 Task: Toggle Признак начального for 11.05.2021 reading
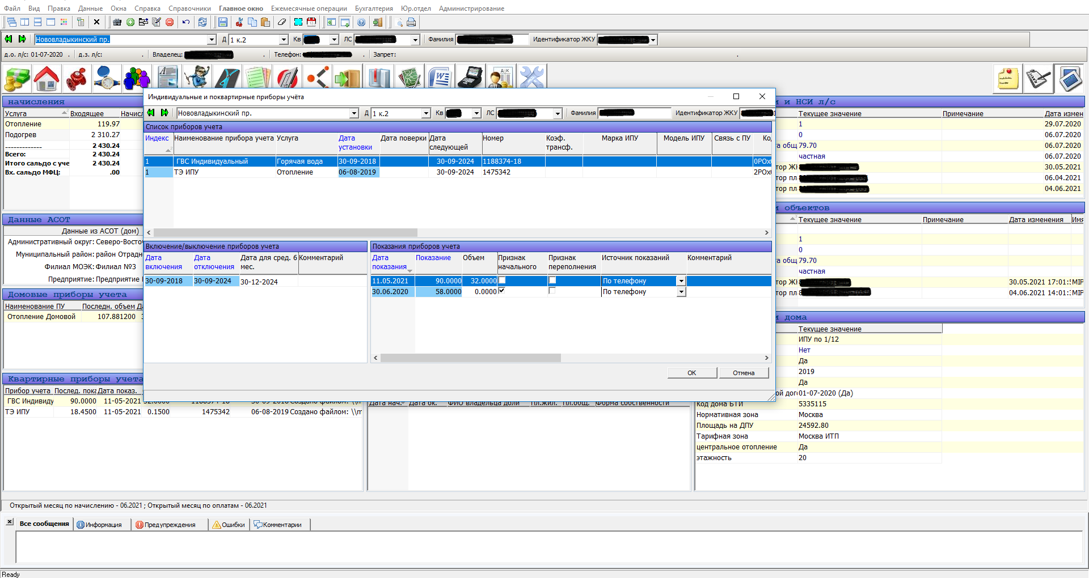tap(502, 280)
